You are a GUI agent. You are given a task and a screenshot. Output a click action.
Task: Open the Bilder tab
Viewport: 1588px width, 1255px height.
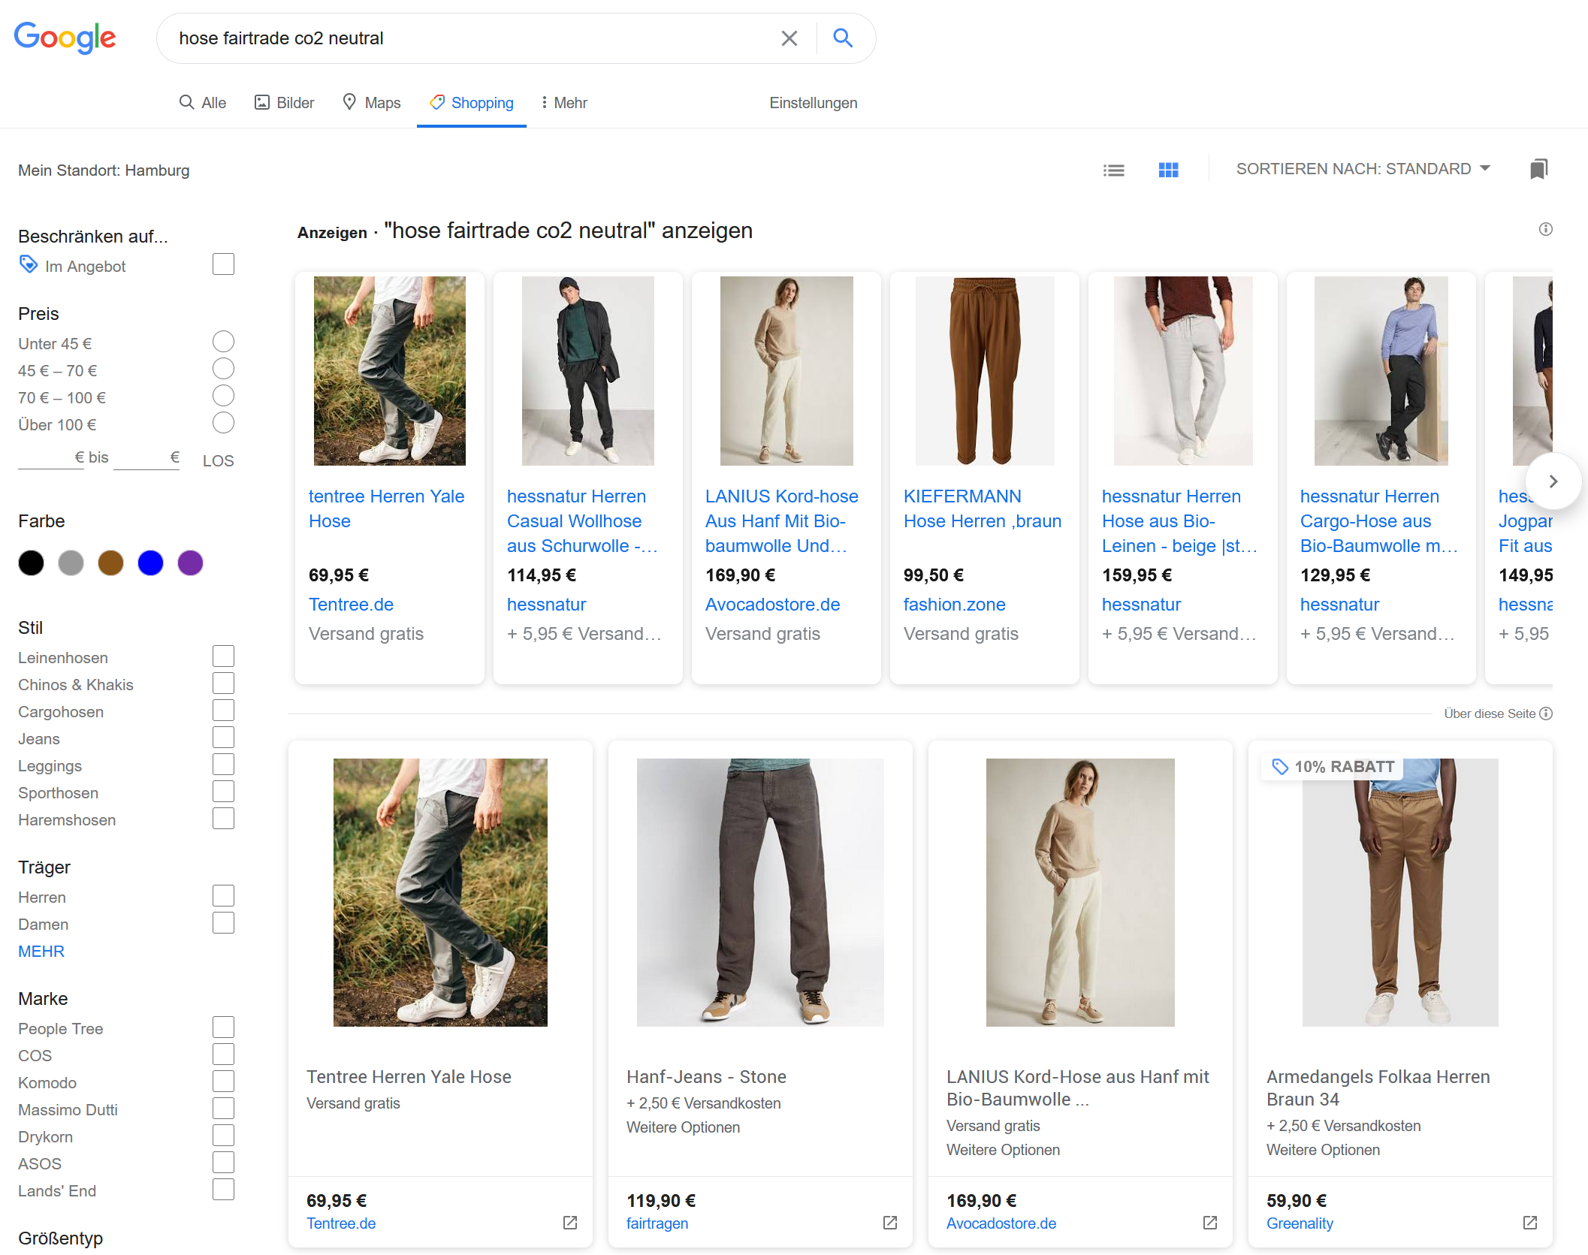tap(284, 103)
